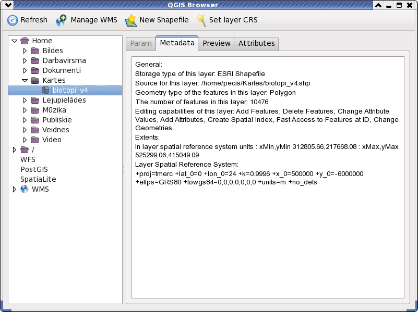Click the Mūzika folder icon
Image resolution: width=418 pixels, height=312 pixels.
point(35,110)
